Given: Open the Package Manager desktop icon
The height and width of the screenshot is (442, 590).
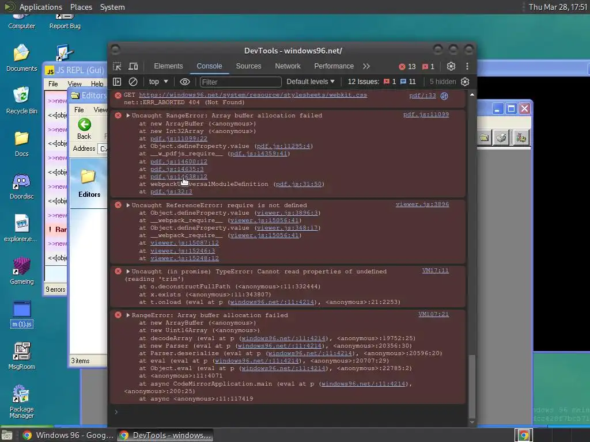Looking at the screenshot, I should [21, 401].
